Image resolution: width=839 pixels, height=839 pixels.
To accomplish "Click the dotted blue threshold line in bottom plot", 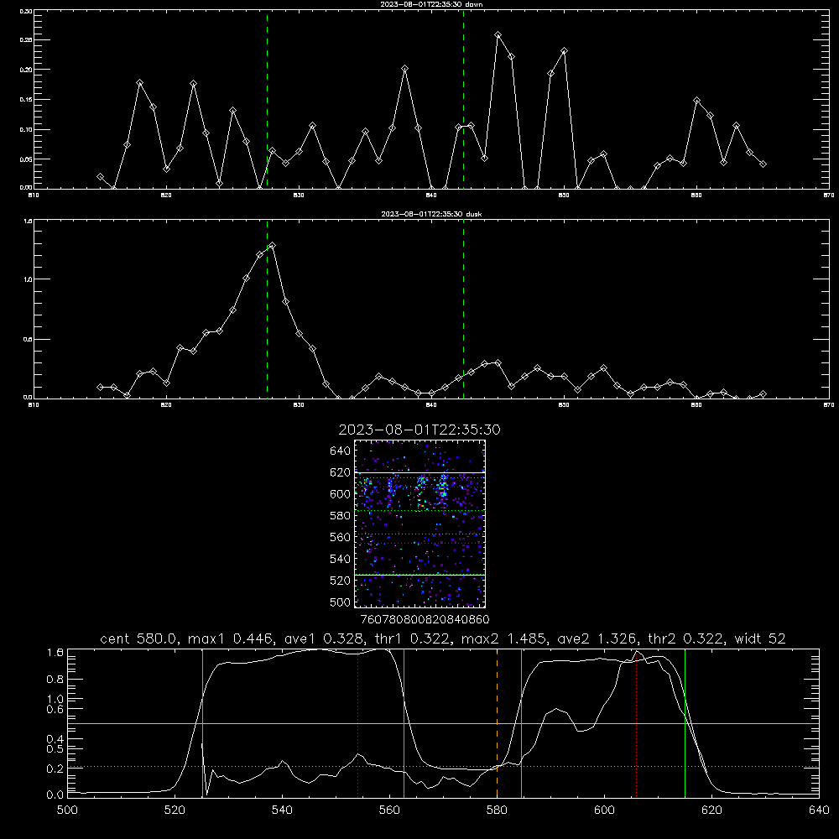I will pos(443,767).
